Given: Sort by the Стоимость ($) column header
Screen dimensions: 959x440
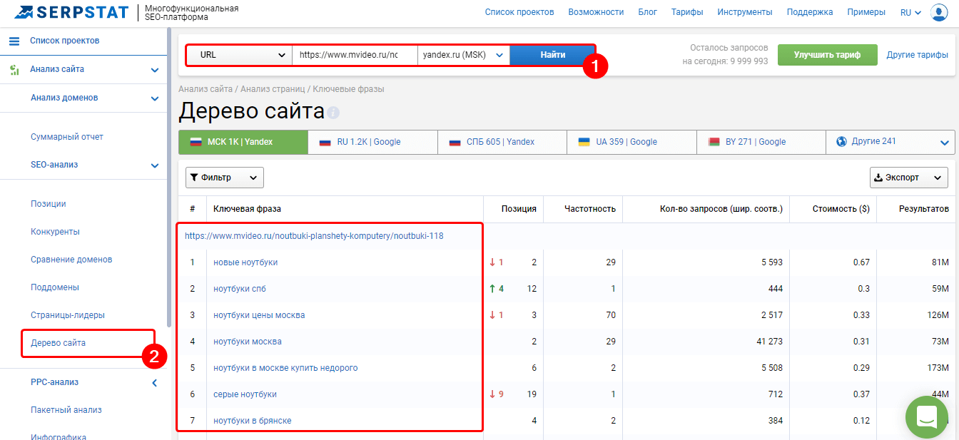Looking at the screenshot, I should pyautogui.click(x=841, y=209).
